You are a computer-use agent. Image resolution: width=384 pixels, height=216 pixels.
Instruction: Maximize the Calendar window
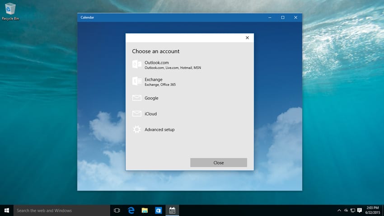tap(283, 17)
